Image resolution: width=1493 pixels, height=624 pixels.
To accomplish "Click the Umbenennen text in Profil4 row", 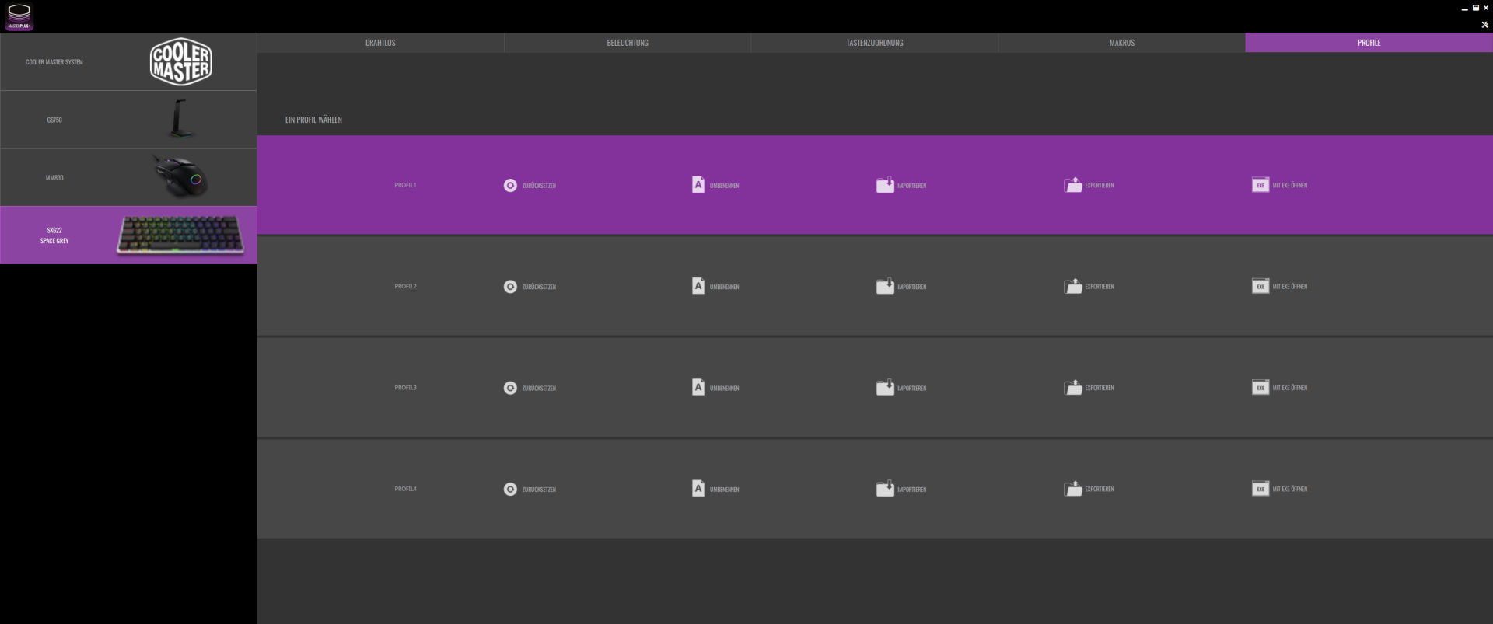I will point(724,490).
